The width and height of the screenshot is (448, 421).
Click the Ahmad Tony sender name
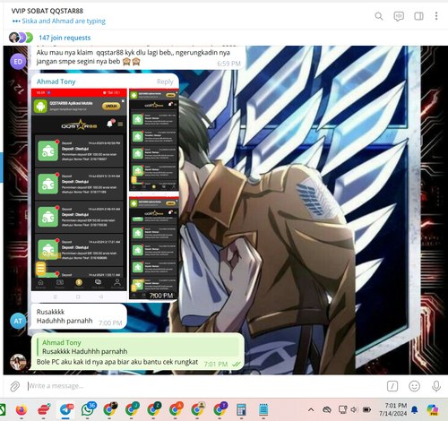pos(56,82)
